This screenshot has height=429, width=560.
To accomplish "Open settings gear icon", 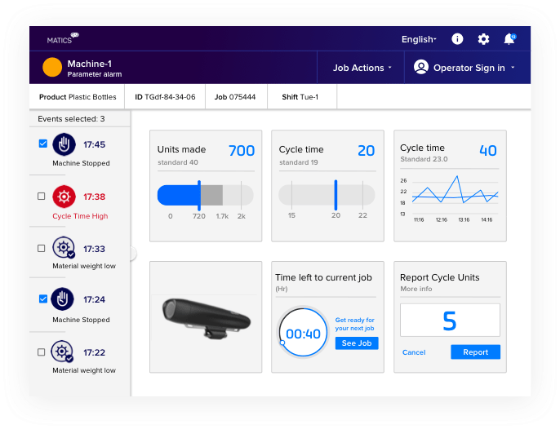I will [483, 39].
